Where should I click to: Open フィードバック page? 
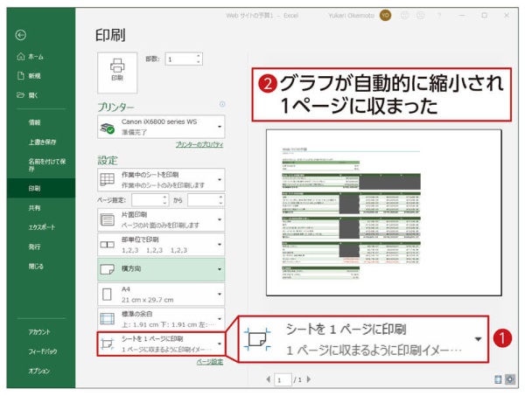[43, 351]
